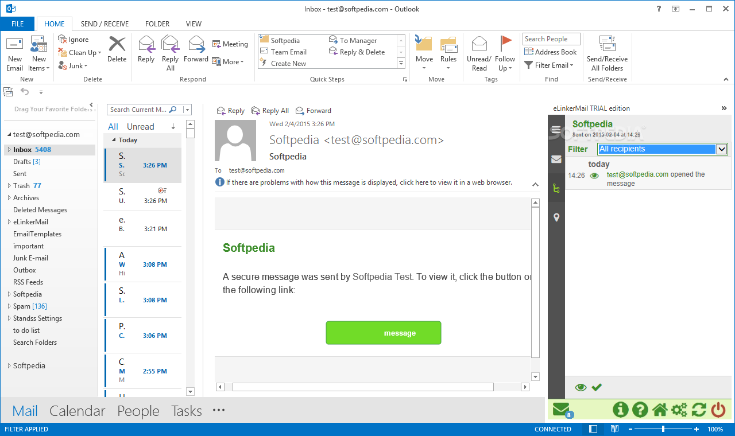
Task: Click the email body horizontal scrollbar
Action: point(363,387)
